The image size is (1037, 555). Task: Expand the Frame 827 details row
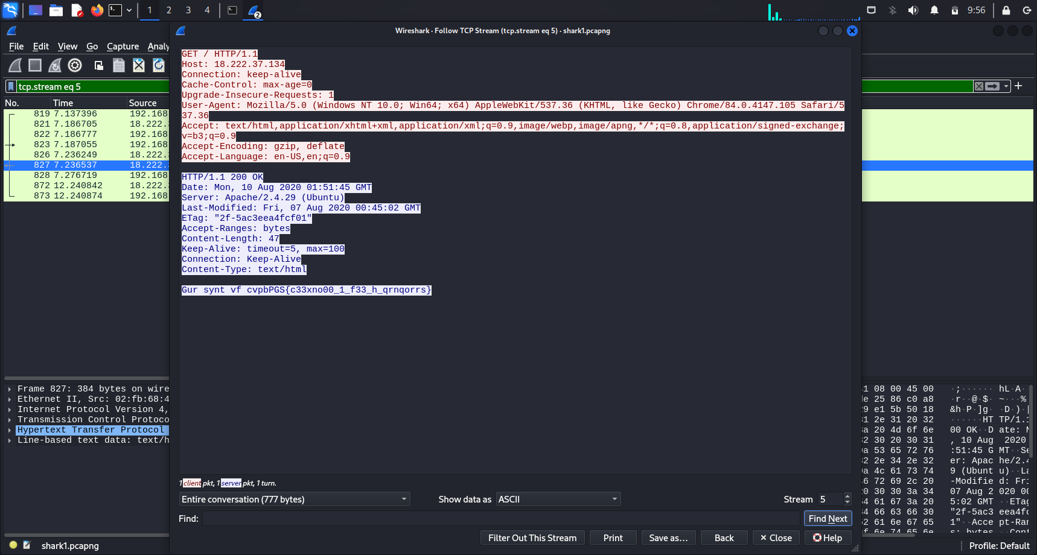click(9, 389)
